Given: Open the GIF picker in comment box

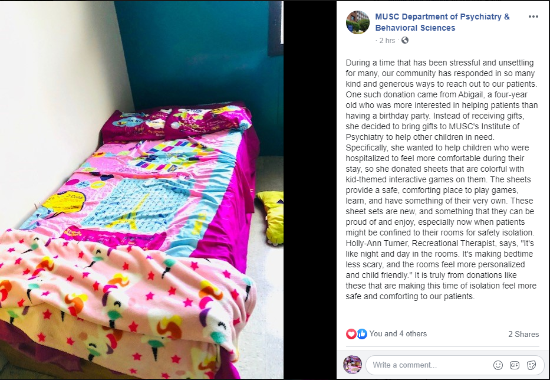Looking at the screenshot, I should (515, 365).
